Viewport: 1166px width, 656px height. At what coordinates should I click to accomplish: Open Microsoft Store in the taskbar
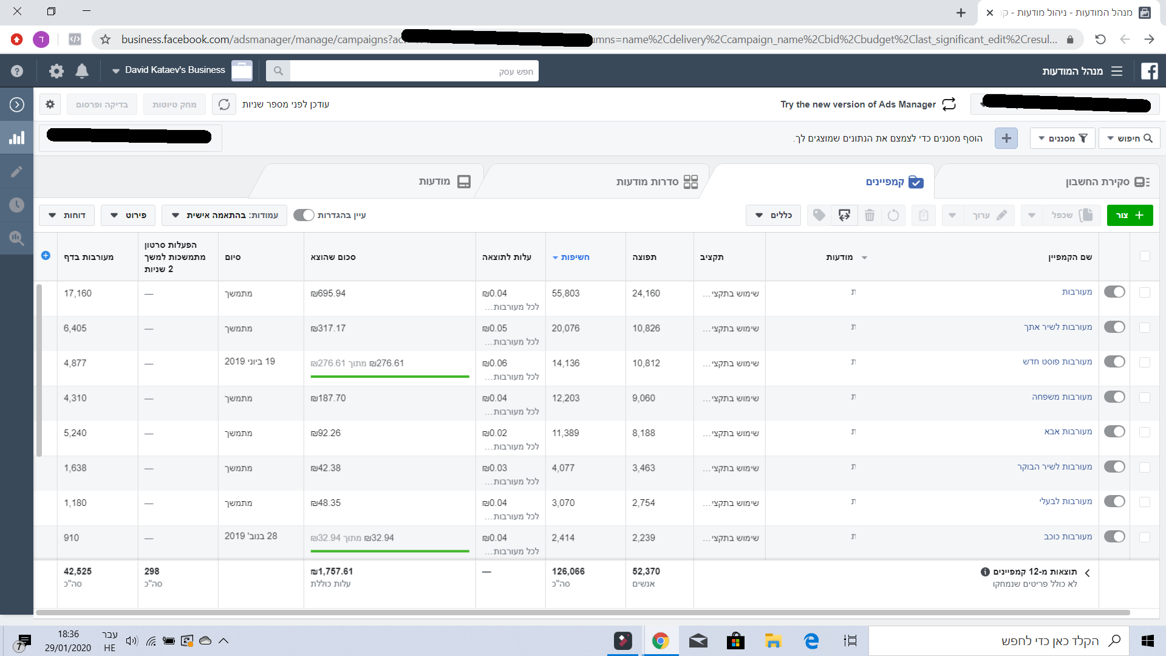pos(735,641)
